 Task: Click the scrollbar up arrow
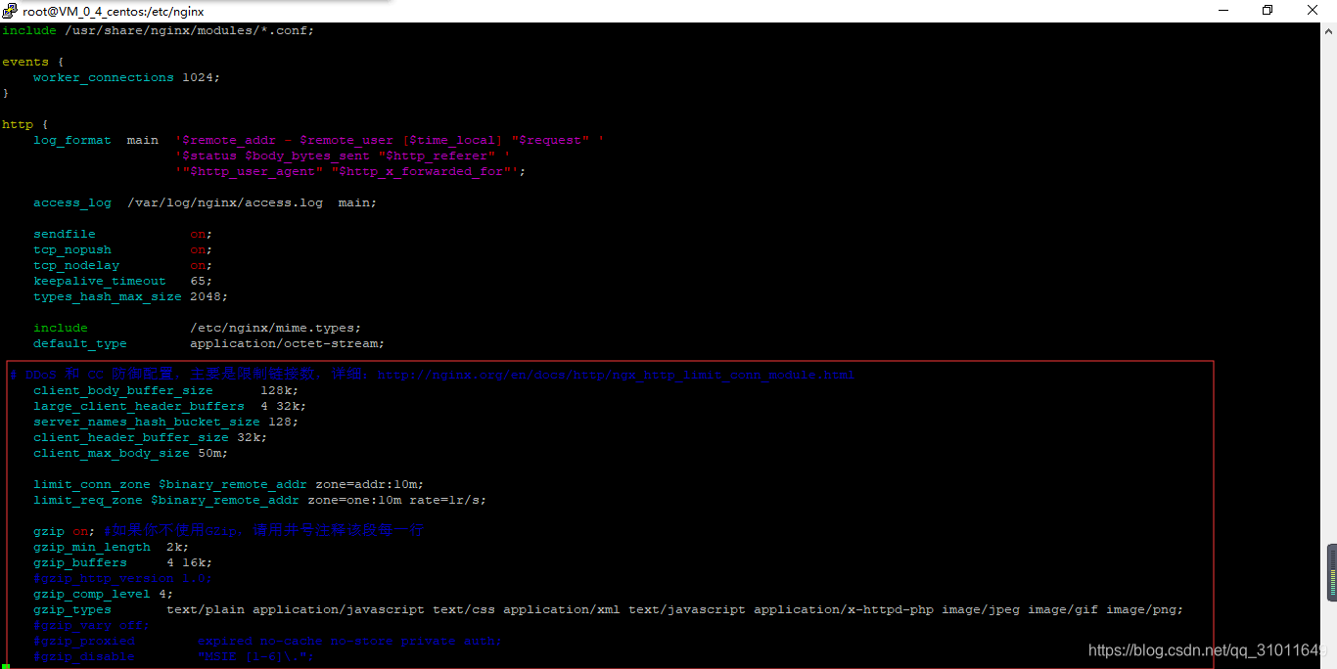point(1329,29)
